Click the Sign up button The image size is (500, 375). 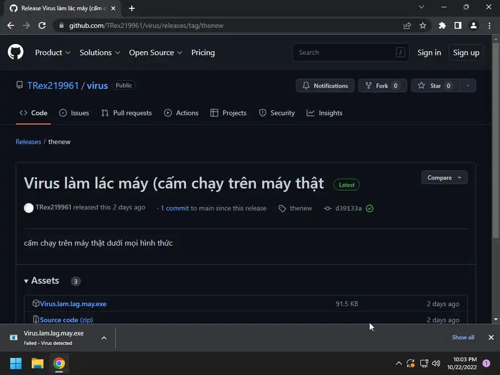click(x=466, y=53)
